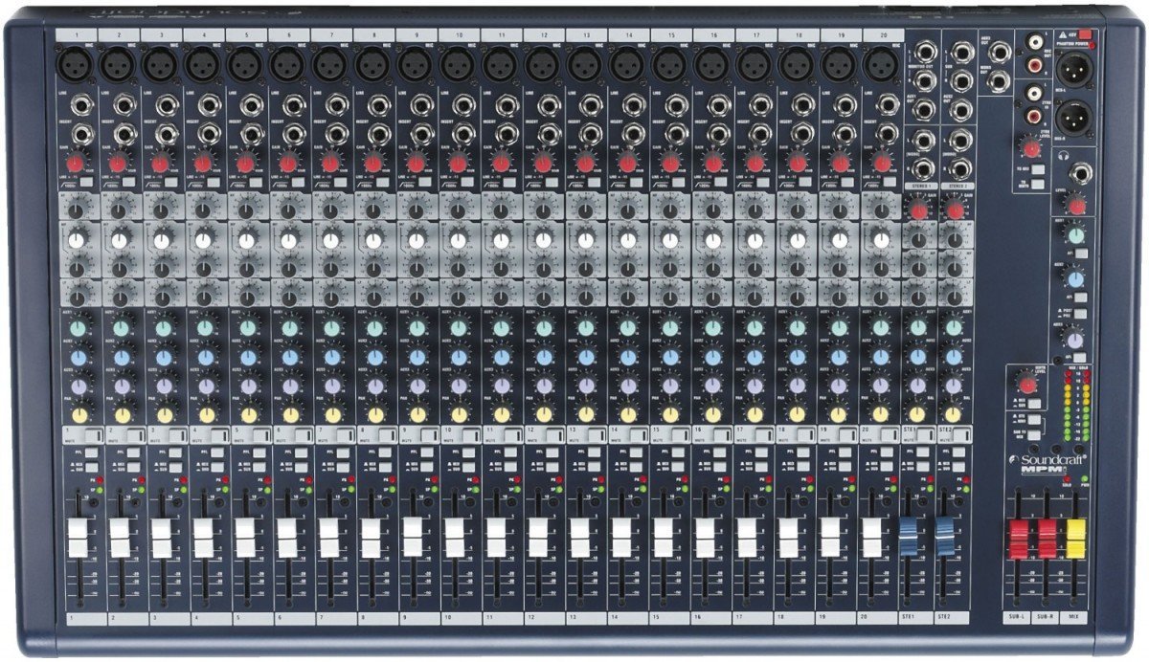Image resolution: width=1149 pixels, height=662 pixels.
Task: Click the red GAIN knob on channel 1
Action: pos(75,162)
